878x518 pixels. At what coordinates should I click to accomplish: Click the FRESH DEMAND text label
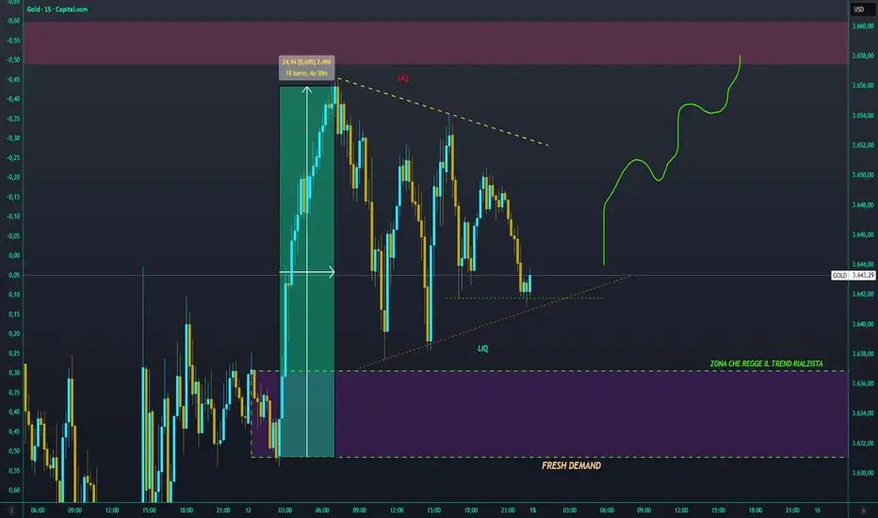coord(571,465)
